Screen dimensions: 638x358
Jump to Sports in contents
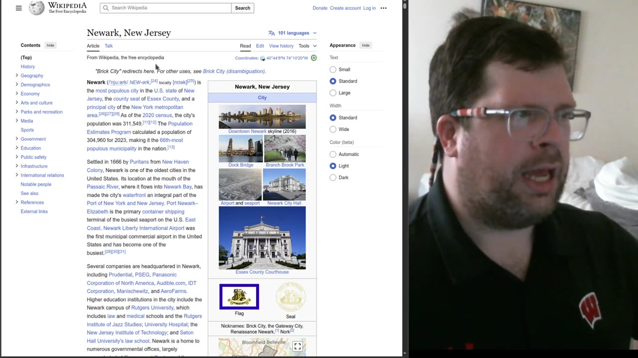pos(27,130)
